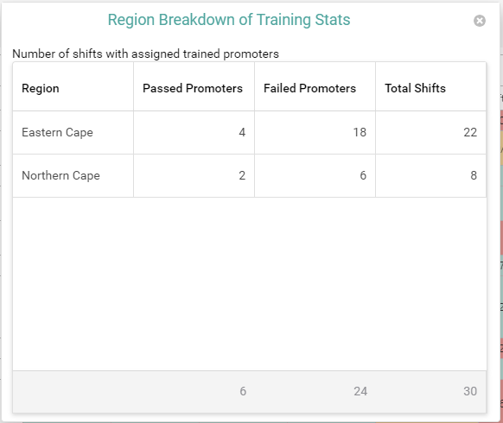Sort by Total Shifts column header
Image resolution: width=503 pixels, height=423 pixels.
(430, 87)
